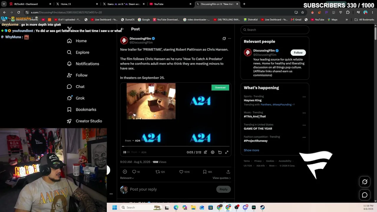The image size is (377, 212).
Task: Click the reply bubble icon with 1K
Action: point(136,172)
